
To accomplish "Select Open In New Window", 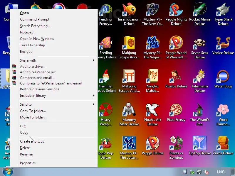I will tap(58, 39).
